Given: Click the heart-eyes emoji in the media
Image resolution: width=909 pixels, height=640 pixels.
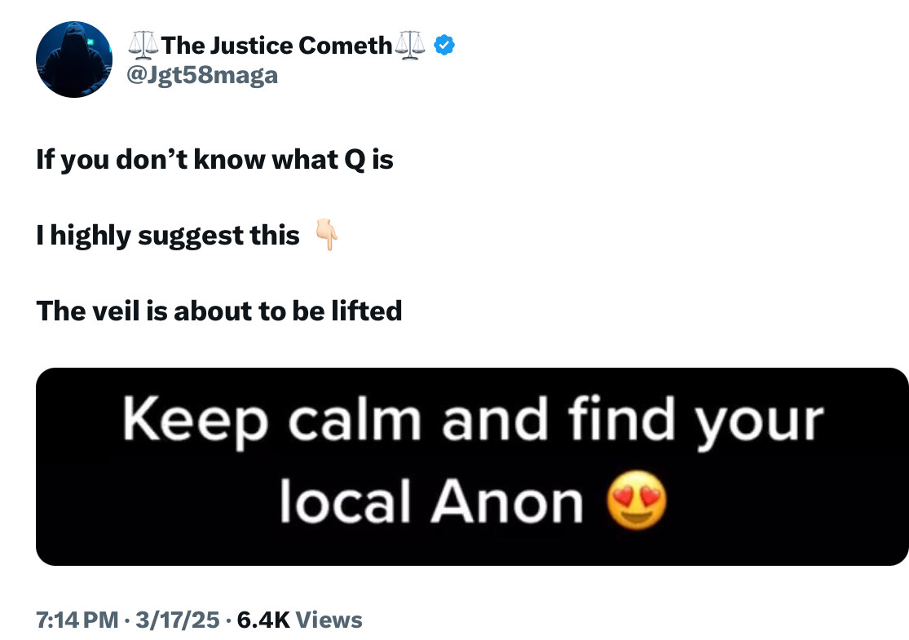Looking at the screenshot, I should [638, 504].
